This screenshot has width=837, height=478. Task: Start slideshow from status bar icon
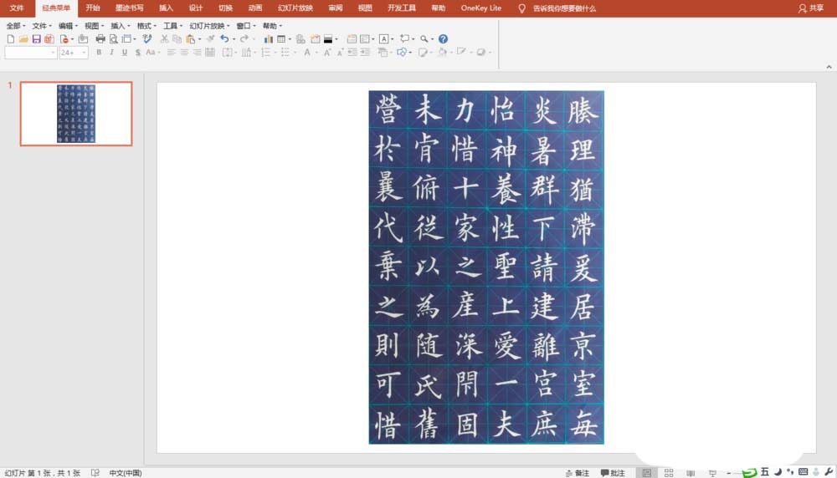pos(712,473)
